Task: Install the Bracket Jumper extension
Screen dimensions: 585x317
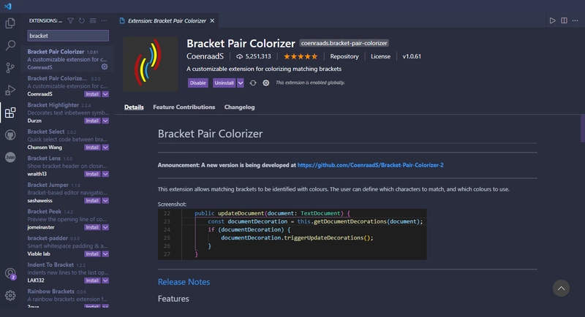Action: point(92,201)
